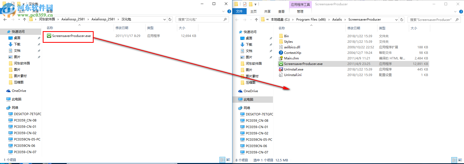The image size is (464, 164).
Task: Select 此电脑 in the left navigation pane
Action: tap(16, 99)
